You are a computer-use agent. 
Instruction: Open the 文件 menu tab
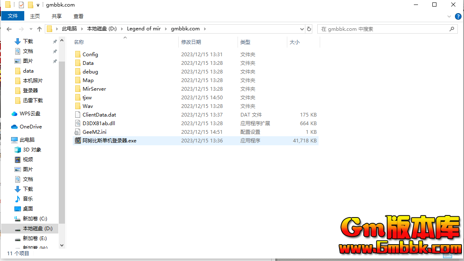(13, 16)
